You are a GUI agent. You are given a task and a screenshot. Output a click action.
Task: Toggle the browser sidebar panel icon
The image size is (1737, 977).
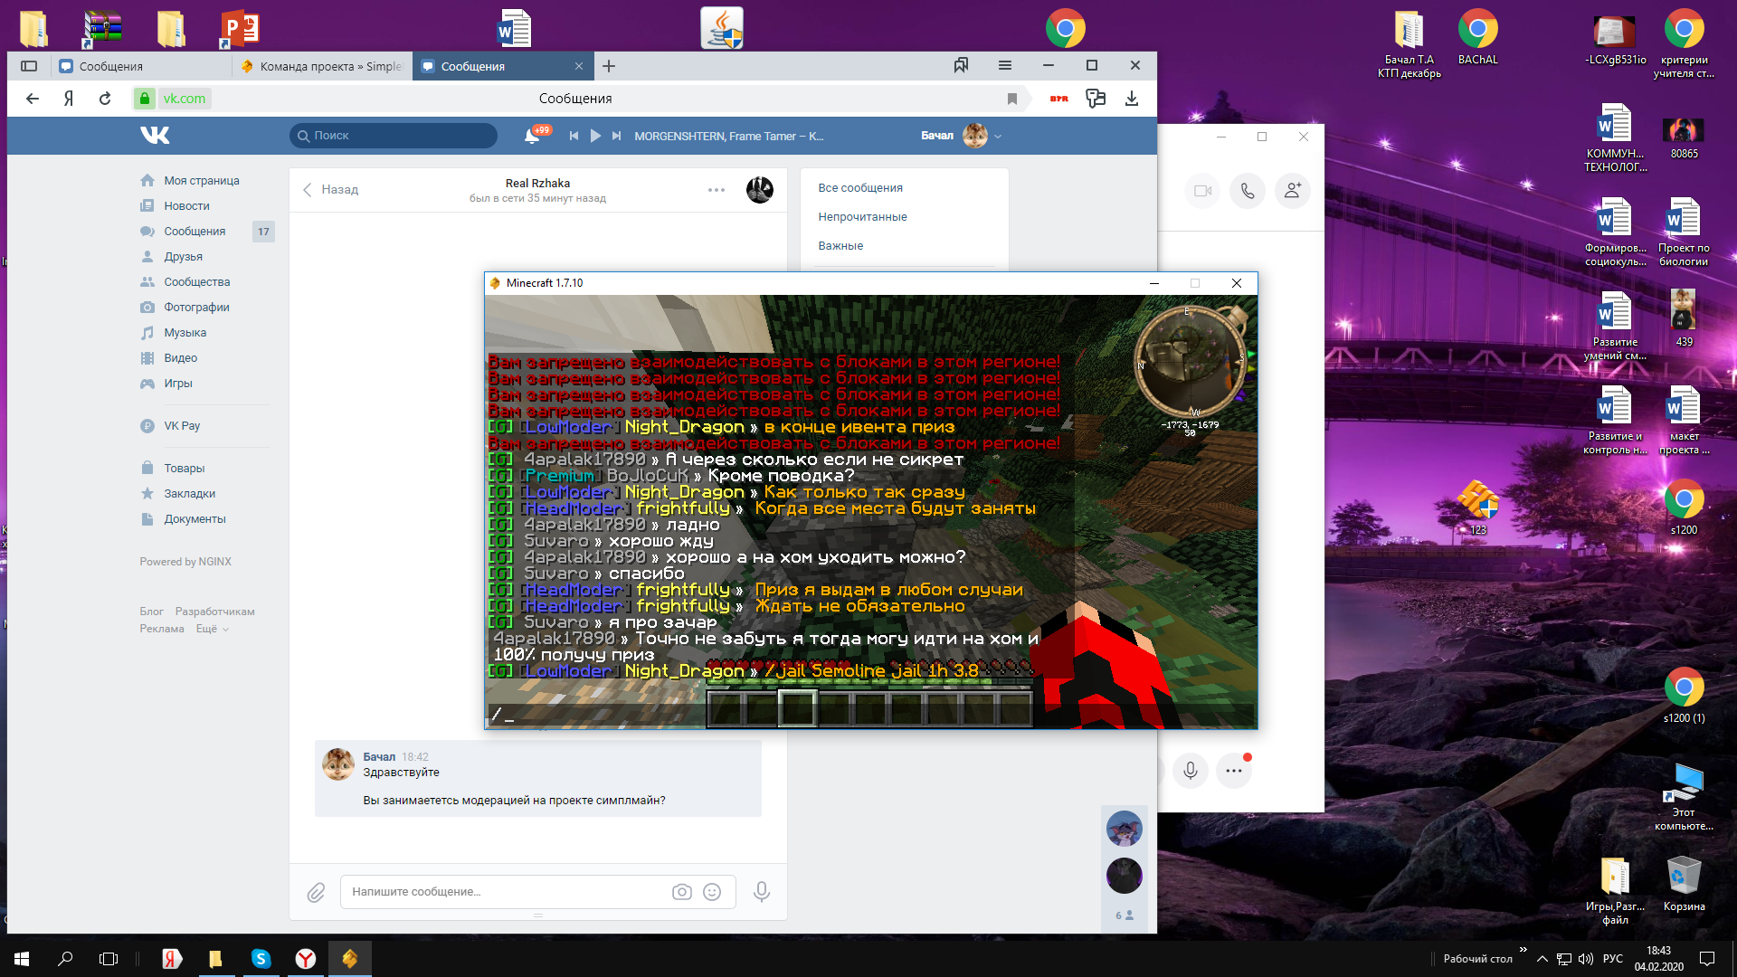[29, 66]
